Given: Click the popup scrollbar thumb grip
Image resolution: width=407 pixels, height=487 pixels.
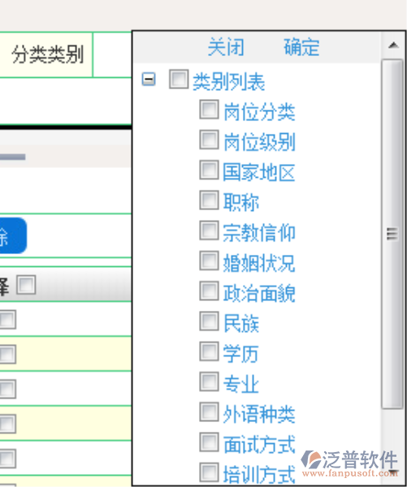Looking at the screenshot, I should (392, 234).
